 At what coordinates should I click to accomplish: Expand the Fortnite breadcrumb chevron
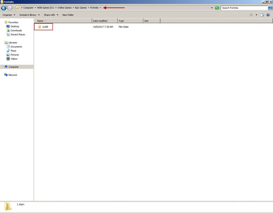click(x=100, y=8)
